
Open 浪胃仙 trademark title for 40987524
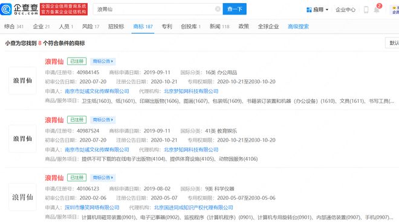tap(54, 120)
